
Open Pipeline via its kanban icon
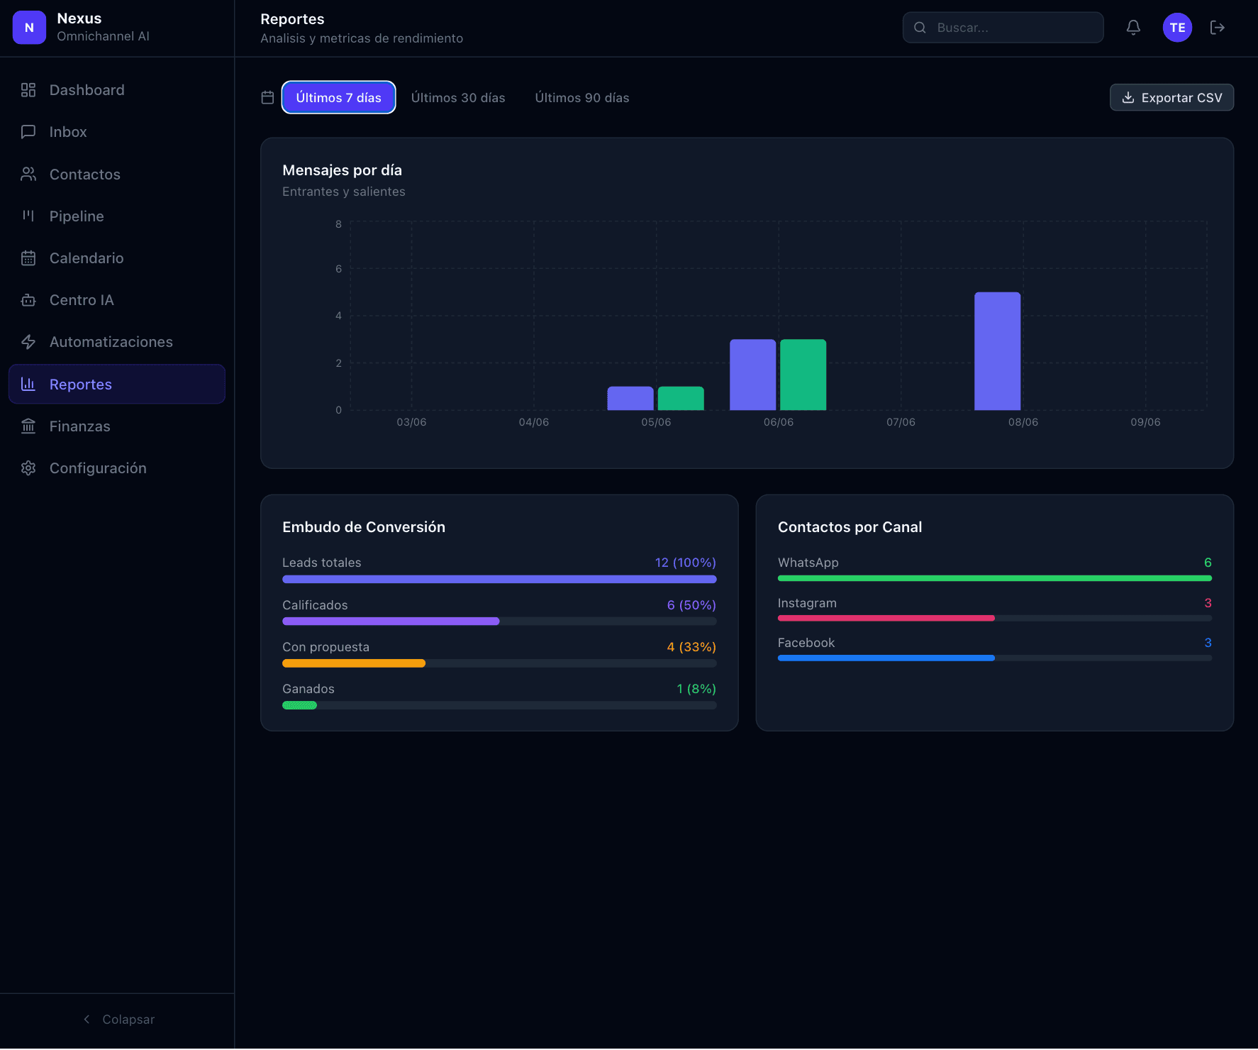[28, 216]
